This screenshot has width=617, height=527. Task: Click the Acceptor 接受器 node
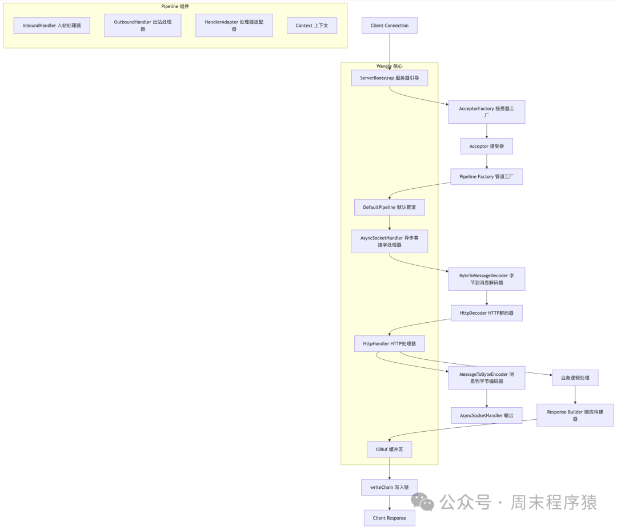click(486, 147)
